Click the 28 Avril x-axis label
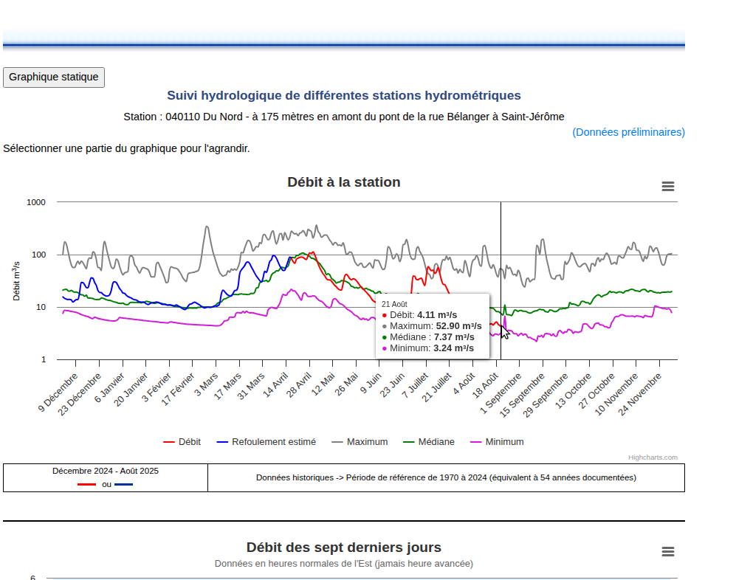 (x=300, y=385)
